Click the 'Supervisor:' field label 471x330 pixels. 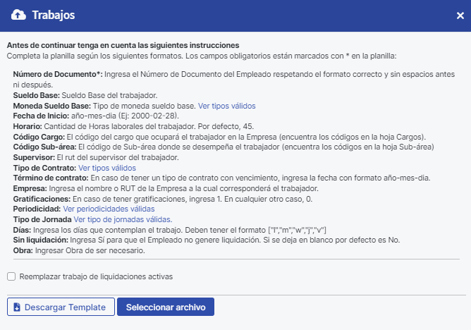pyautogui.click(x=35, y=157)
